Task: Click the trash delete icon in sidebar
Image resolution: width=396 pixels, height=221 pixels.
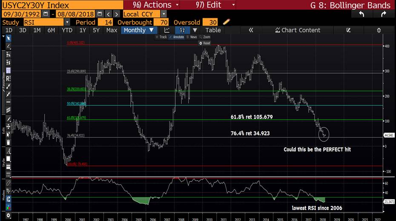Action: tap(8, 142)
